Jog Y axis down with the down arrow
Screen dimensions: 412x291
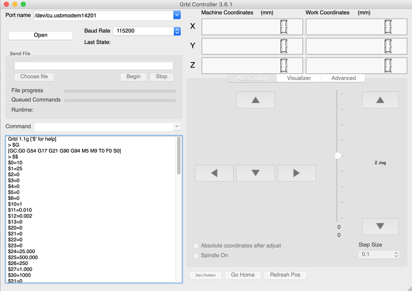click(255, 173)
